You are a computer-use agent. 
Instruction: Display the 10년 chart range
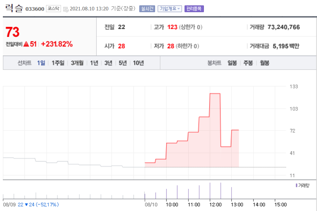pos(139,63)
